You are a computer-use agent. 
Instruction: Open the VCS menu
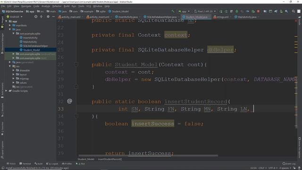click(88, 6)
